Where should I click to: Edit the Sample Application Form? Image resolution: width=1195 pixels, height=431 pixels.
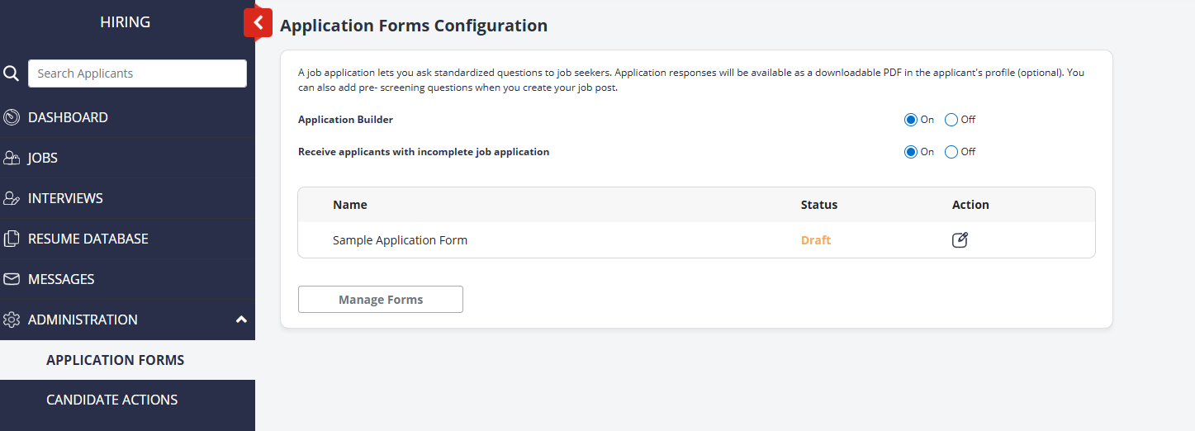tap(960, 240)
